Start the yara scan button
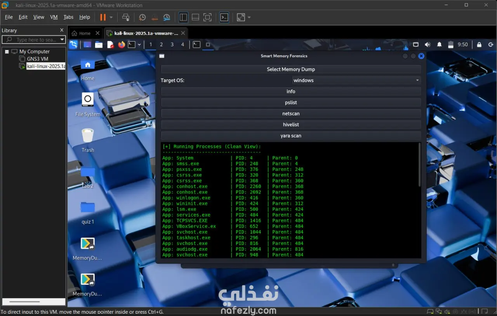This screenshot has height=316, width=497. click(291, 136)
